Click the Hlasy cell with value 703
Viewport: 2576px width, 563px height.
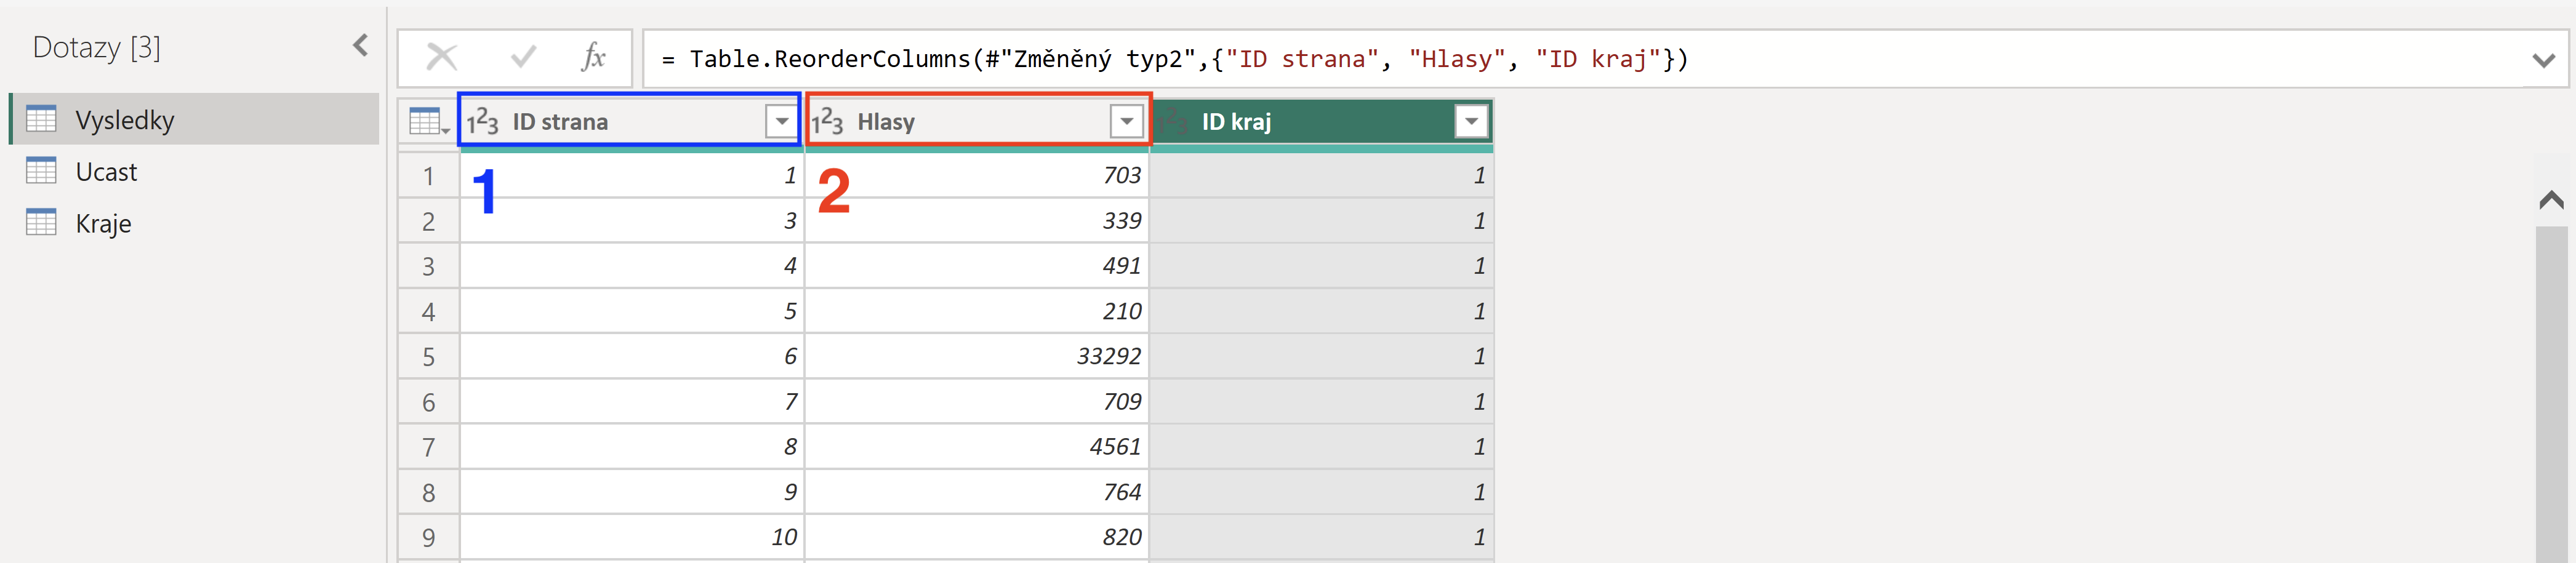(x=977, y=175)
